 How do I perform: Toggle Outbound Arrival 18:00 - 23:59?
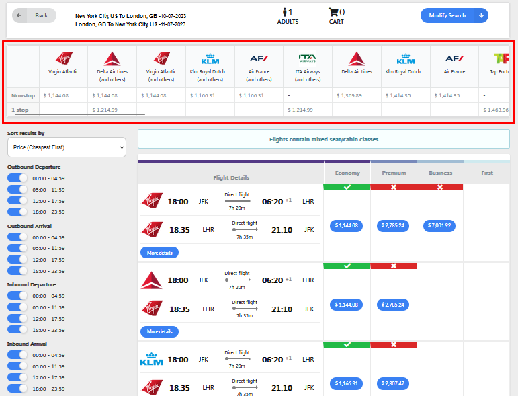(x=17, y=271)
